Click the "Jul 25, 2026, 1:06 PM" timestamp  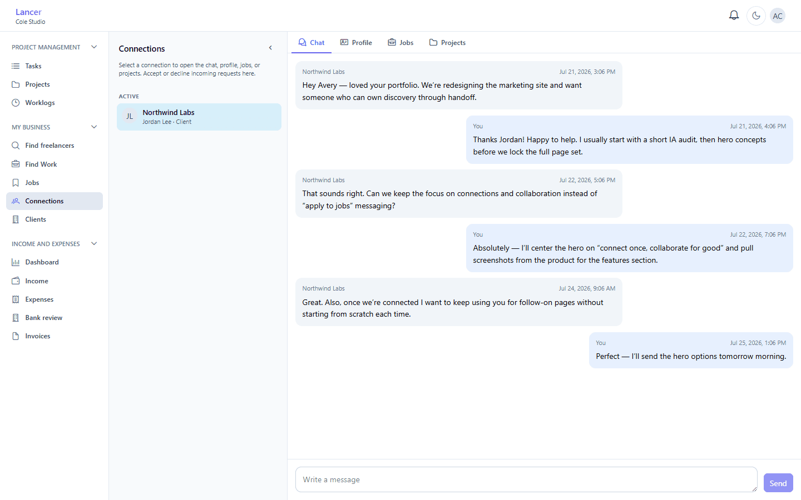pos(758,343)
